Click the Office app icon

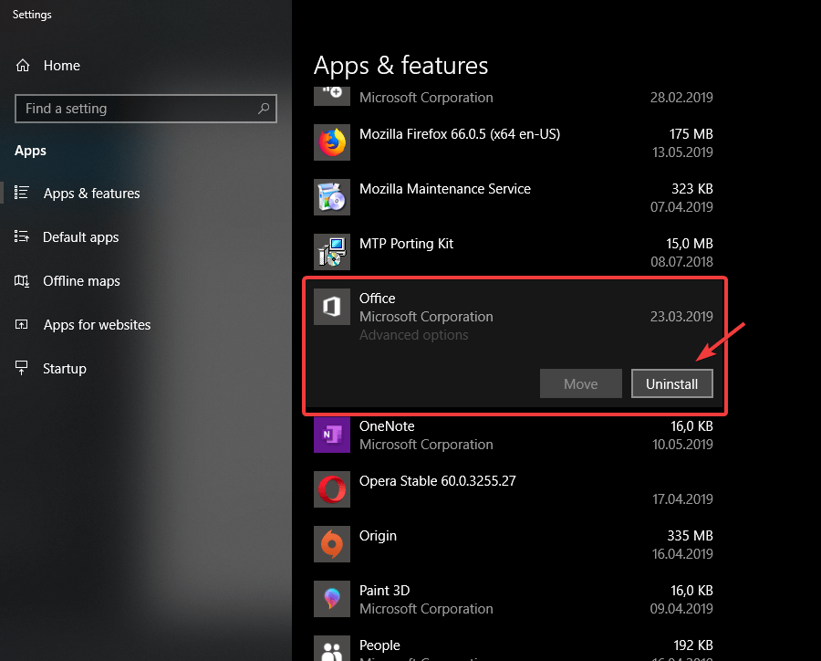point(332,307)
